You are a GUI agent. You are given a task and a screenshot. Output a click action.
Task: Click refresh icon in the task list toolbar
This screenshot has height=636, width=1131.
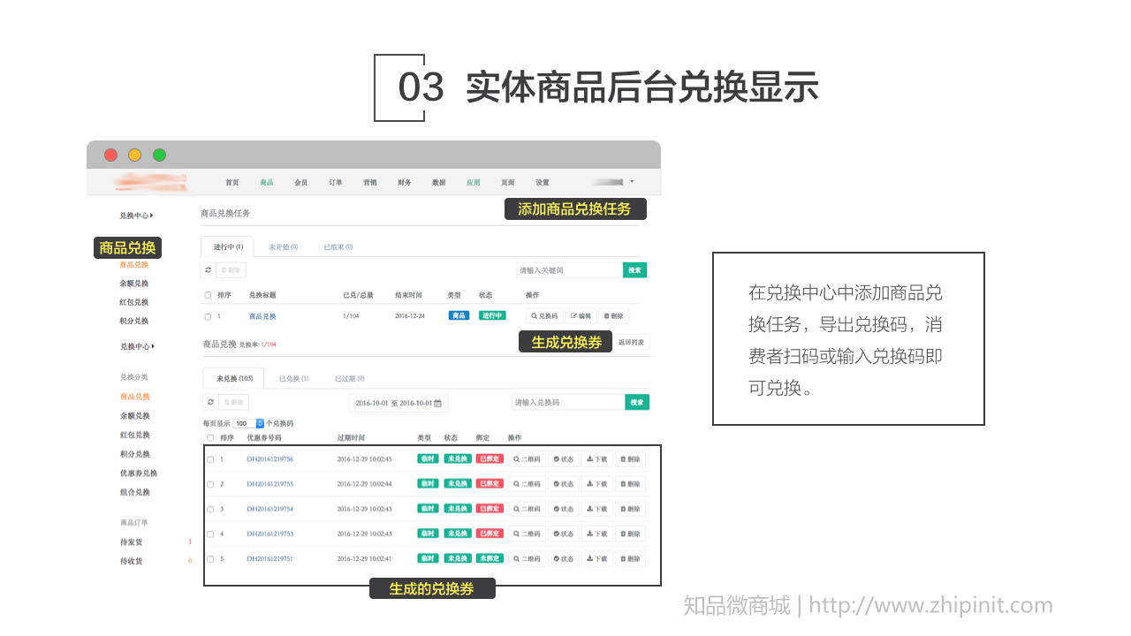pyautogui.click(x=209, y=270)
